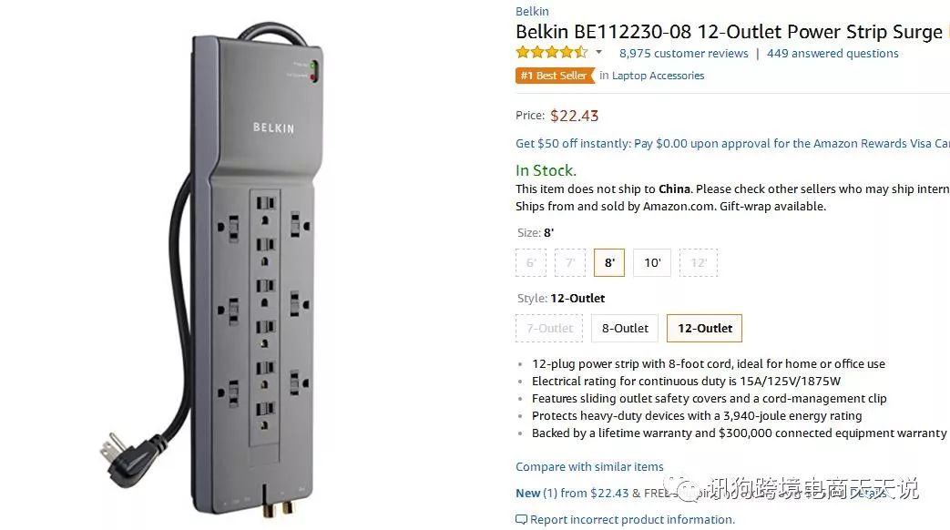Choose the 8' cord size
The width and height of the screenshot is (950, 530).
[x=608, y=263]
